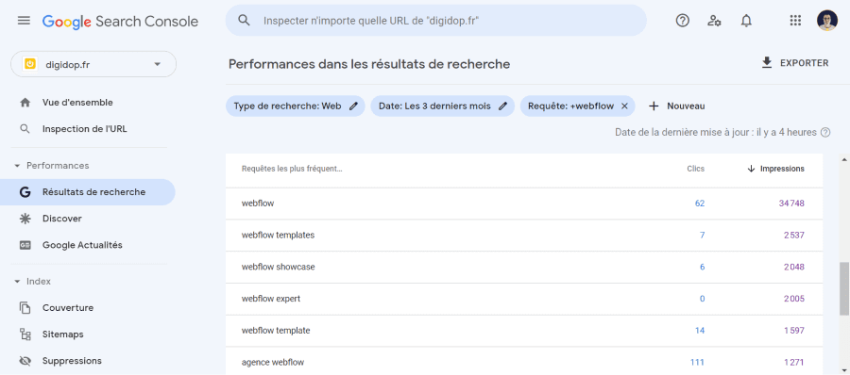Click the EXPORTER button
Screen dimensions: 850x375
(x=794, y=63)
